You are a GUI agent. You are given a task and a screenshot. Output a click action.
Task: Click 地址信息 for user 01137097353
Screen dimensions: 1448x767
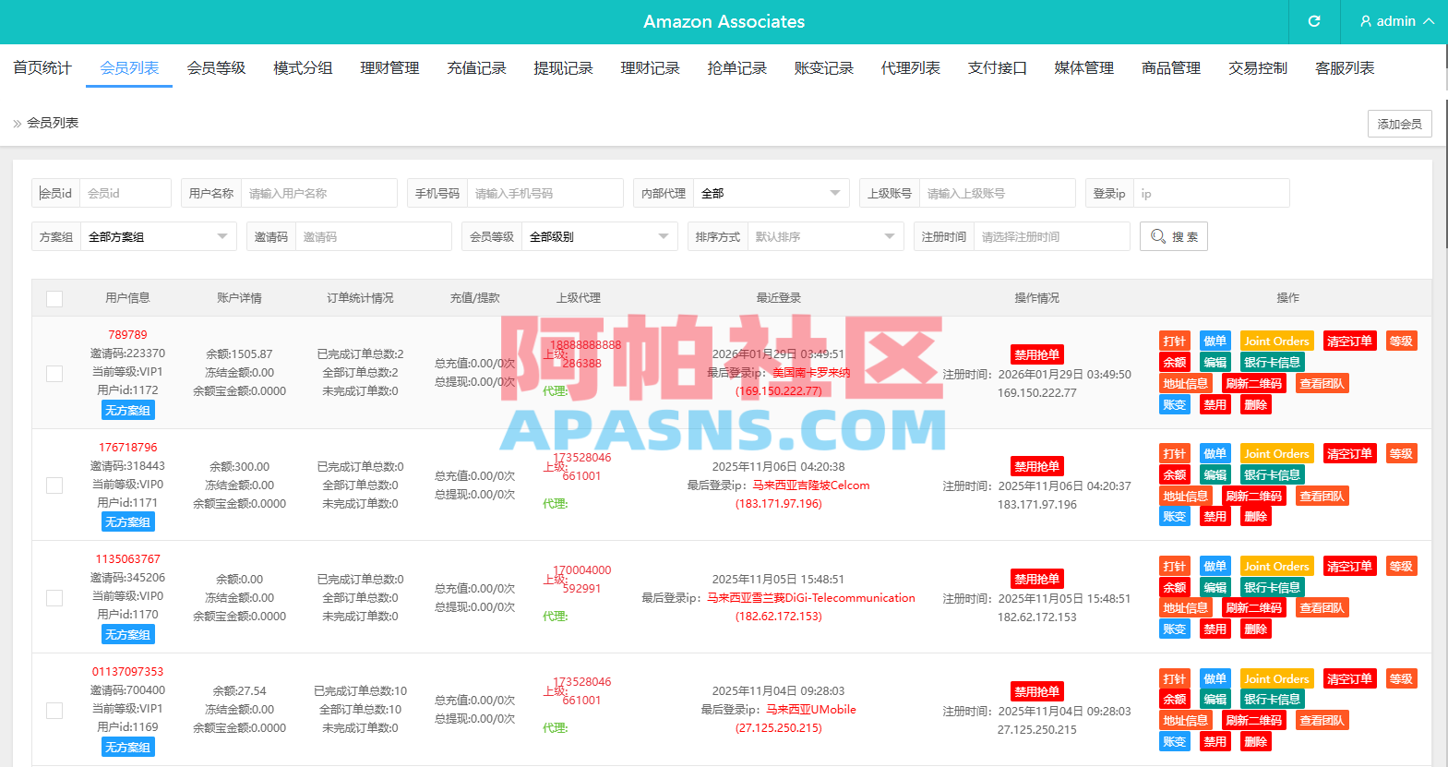[x=1185, y=720]
